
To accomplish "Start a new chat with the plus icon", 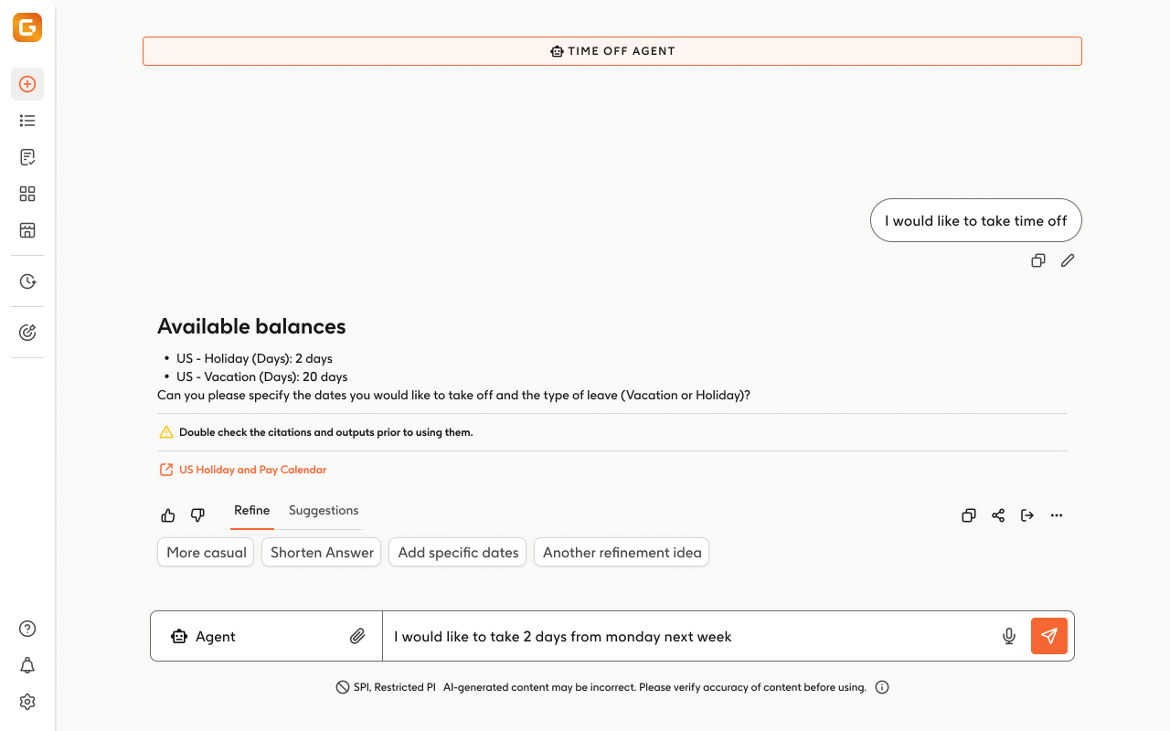I will (27, 84).
